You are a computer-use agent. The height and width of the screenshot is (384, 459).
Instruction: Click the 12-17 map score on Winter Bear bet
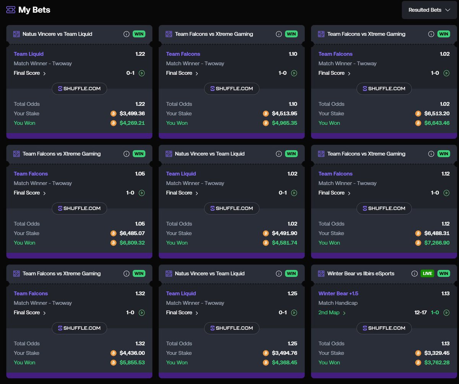[420, 313]
